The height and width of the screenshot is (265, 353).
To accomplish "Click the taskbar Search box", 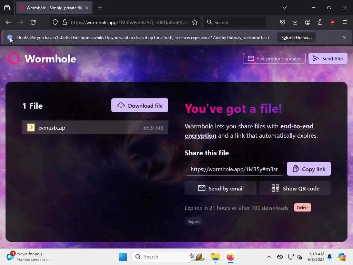I will [x=169, y=257].
